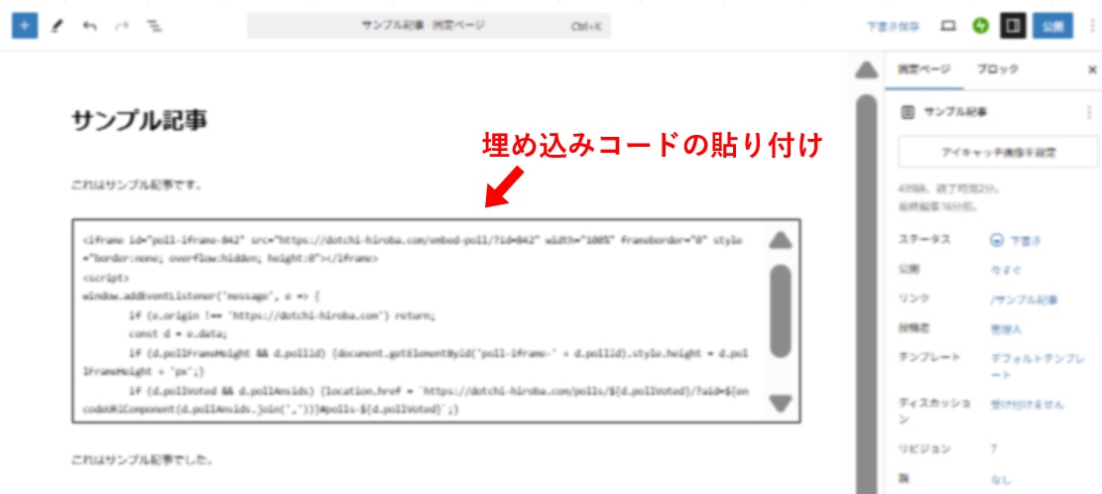
Task: Open the laptop preview view icon
Action: (x=949, y=27)
